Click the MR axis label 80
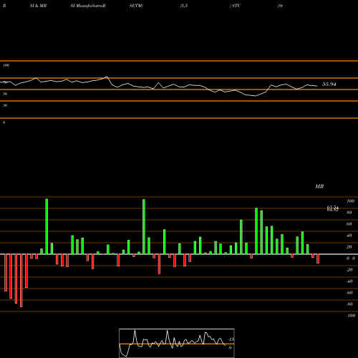This screenshot has width=358, height=358. click(x=349, y=213)
